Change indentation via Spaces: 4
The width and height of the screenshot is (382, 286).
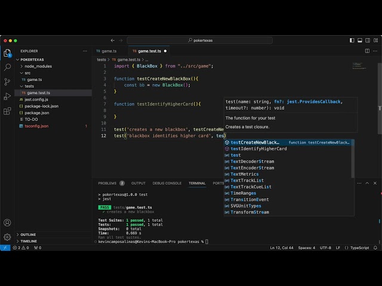pyautogui.click(x=306, y=248)
